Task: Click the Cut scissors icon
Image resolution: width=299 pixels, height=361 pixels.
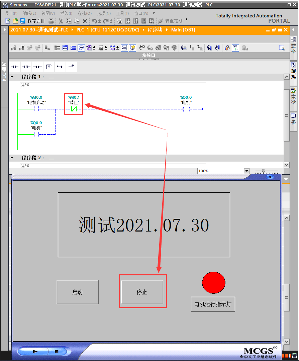Action: click(x=61, y=21)
